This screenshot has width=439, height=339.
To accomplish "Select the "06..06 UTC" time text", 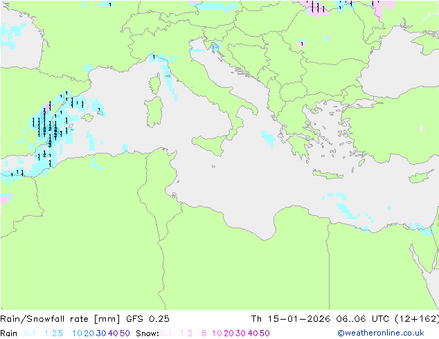I will 363,319.
